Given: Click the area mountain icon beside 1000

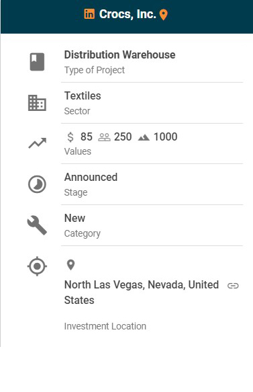Looking at the screenshot, I should [x=144, y=137].
